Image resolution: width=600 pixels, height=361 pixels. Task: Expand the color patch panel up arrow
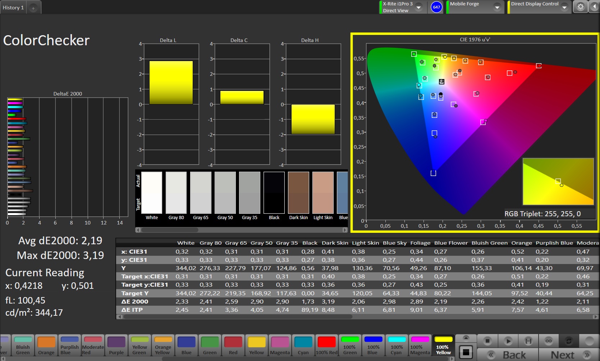[x=466, y=338]
